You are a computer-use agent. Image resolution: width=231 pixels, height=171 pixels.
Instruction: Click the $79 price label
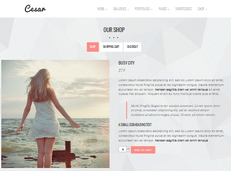tap(121, 71)
